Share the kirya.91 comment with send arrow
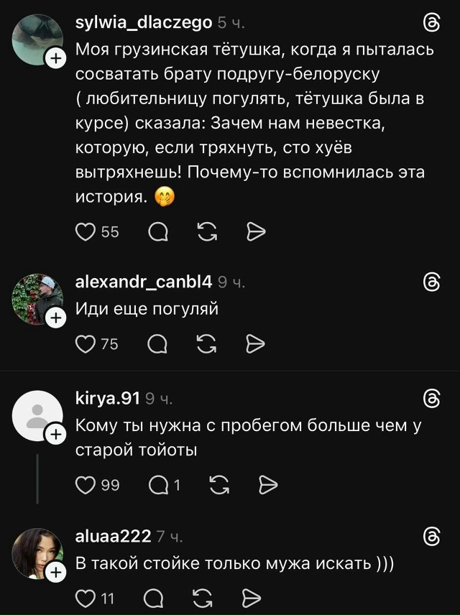Image resolution: width=460 pixels, height=615 pixels. point(267,486)
